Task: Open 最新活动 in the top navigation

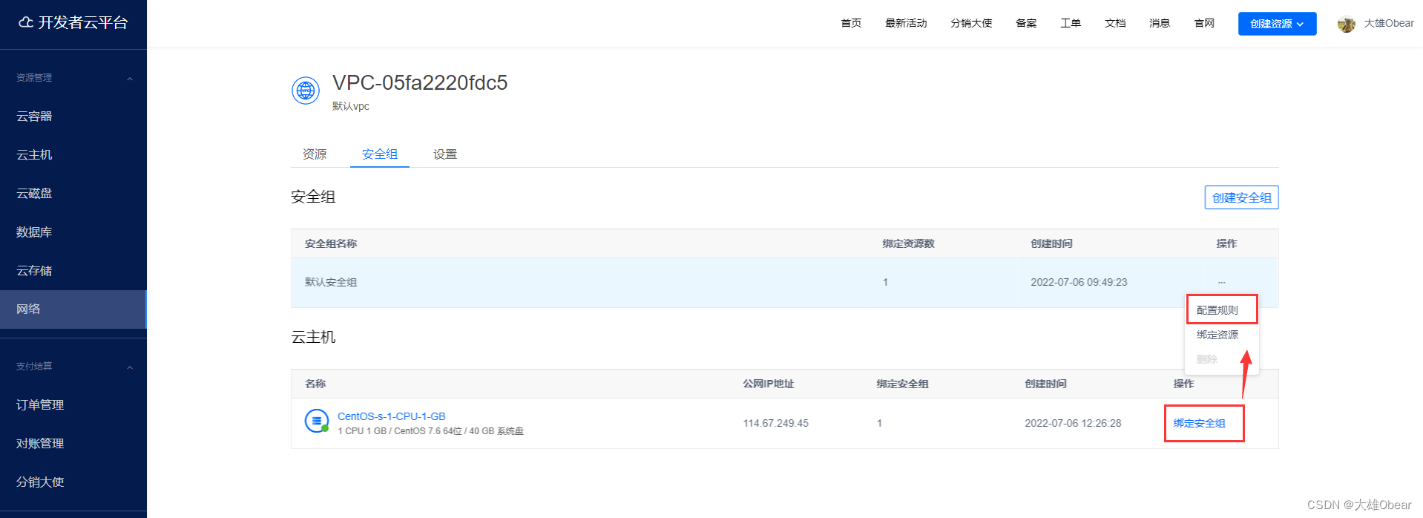Action: [906, 23]
